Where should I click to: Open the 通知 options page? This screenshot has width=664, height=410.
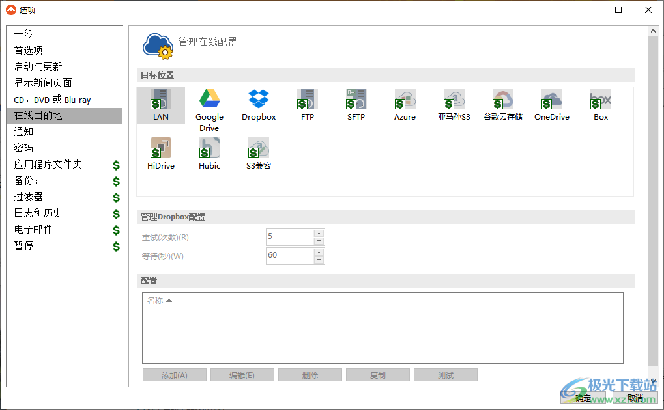point(65,131)
